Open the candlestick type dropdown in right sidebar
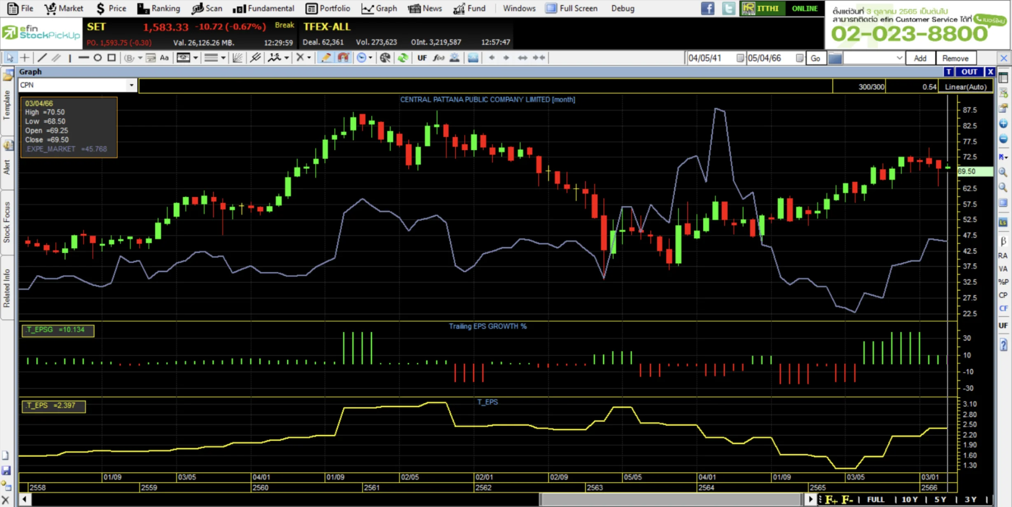Viewport: 1012px width, 507px height. (1003, 156)
